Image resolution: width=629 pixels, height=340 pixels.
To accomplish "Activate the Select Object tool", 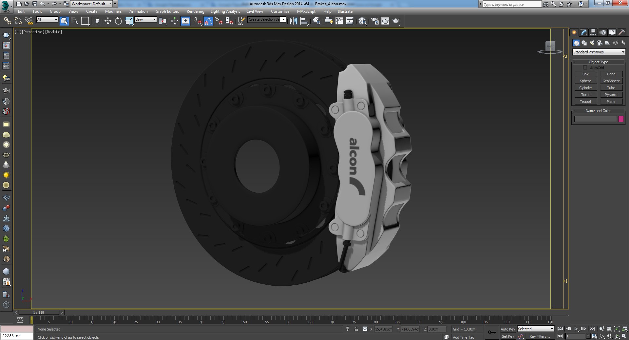I will (64, 21).
